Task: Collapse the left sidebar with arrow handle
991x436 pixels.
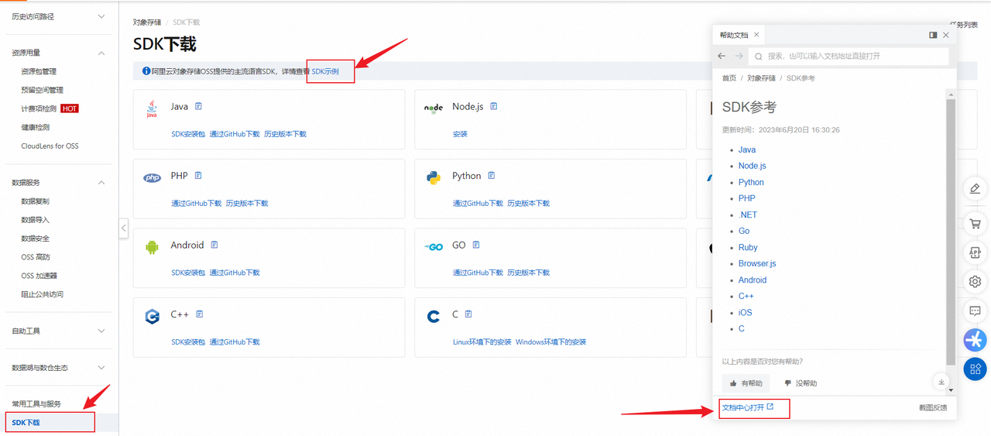Action: [124, 228]
